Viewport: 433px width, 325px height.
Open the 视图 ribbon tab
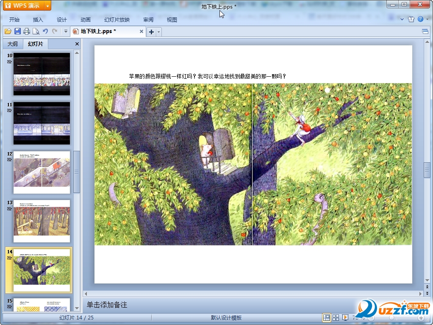[x=172, y=19]
